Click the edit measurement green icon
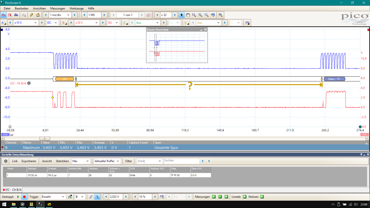The image size is (370, 208). coord(226,197)
